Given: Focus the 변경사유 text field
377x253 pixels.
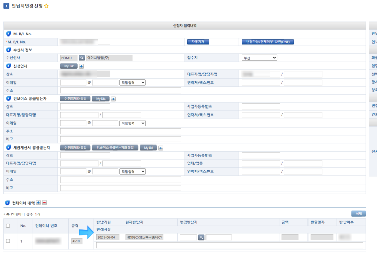Looking at the screenshot, I should click(x=230, y=245).
